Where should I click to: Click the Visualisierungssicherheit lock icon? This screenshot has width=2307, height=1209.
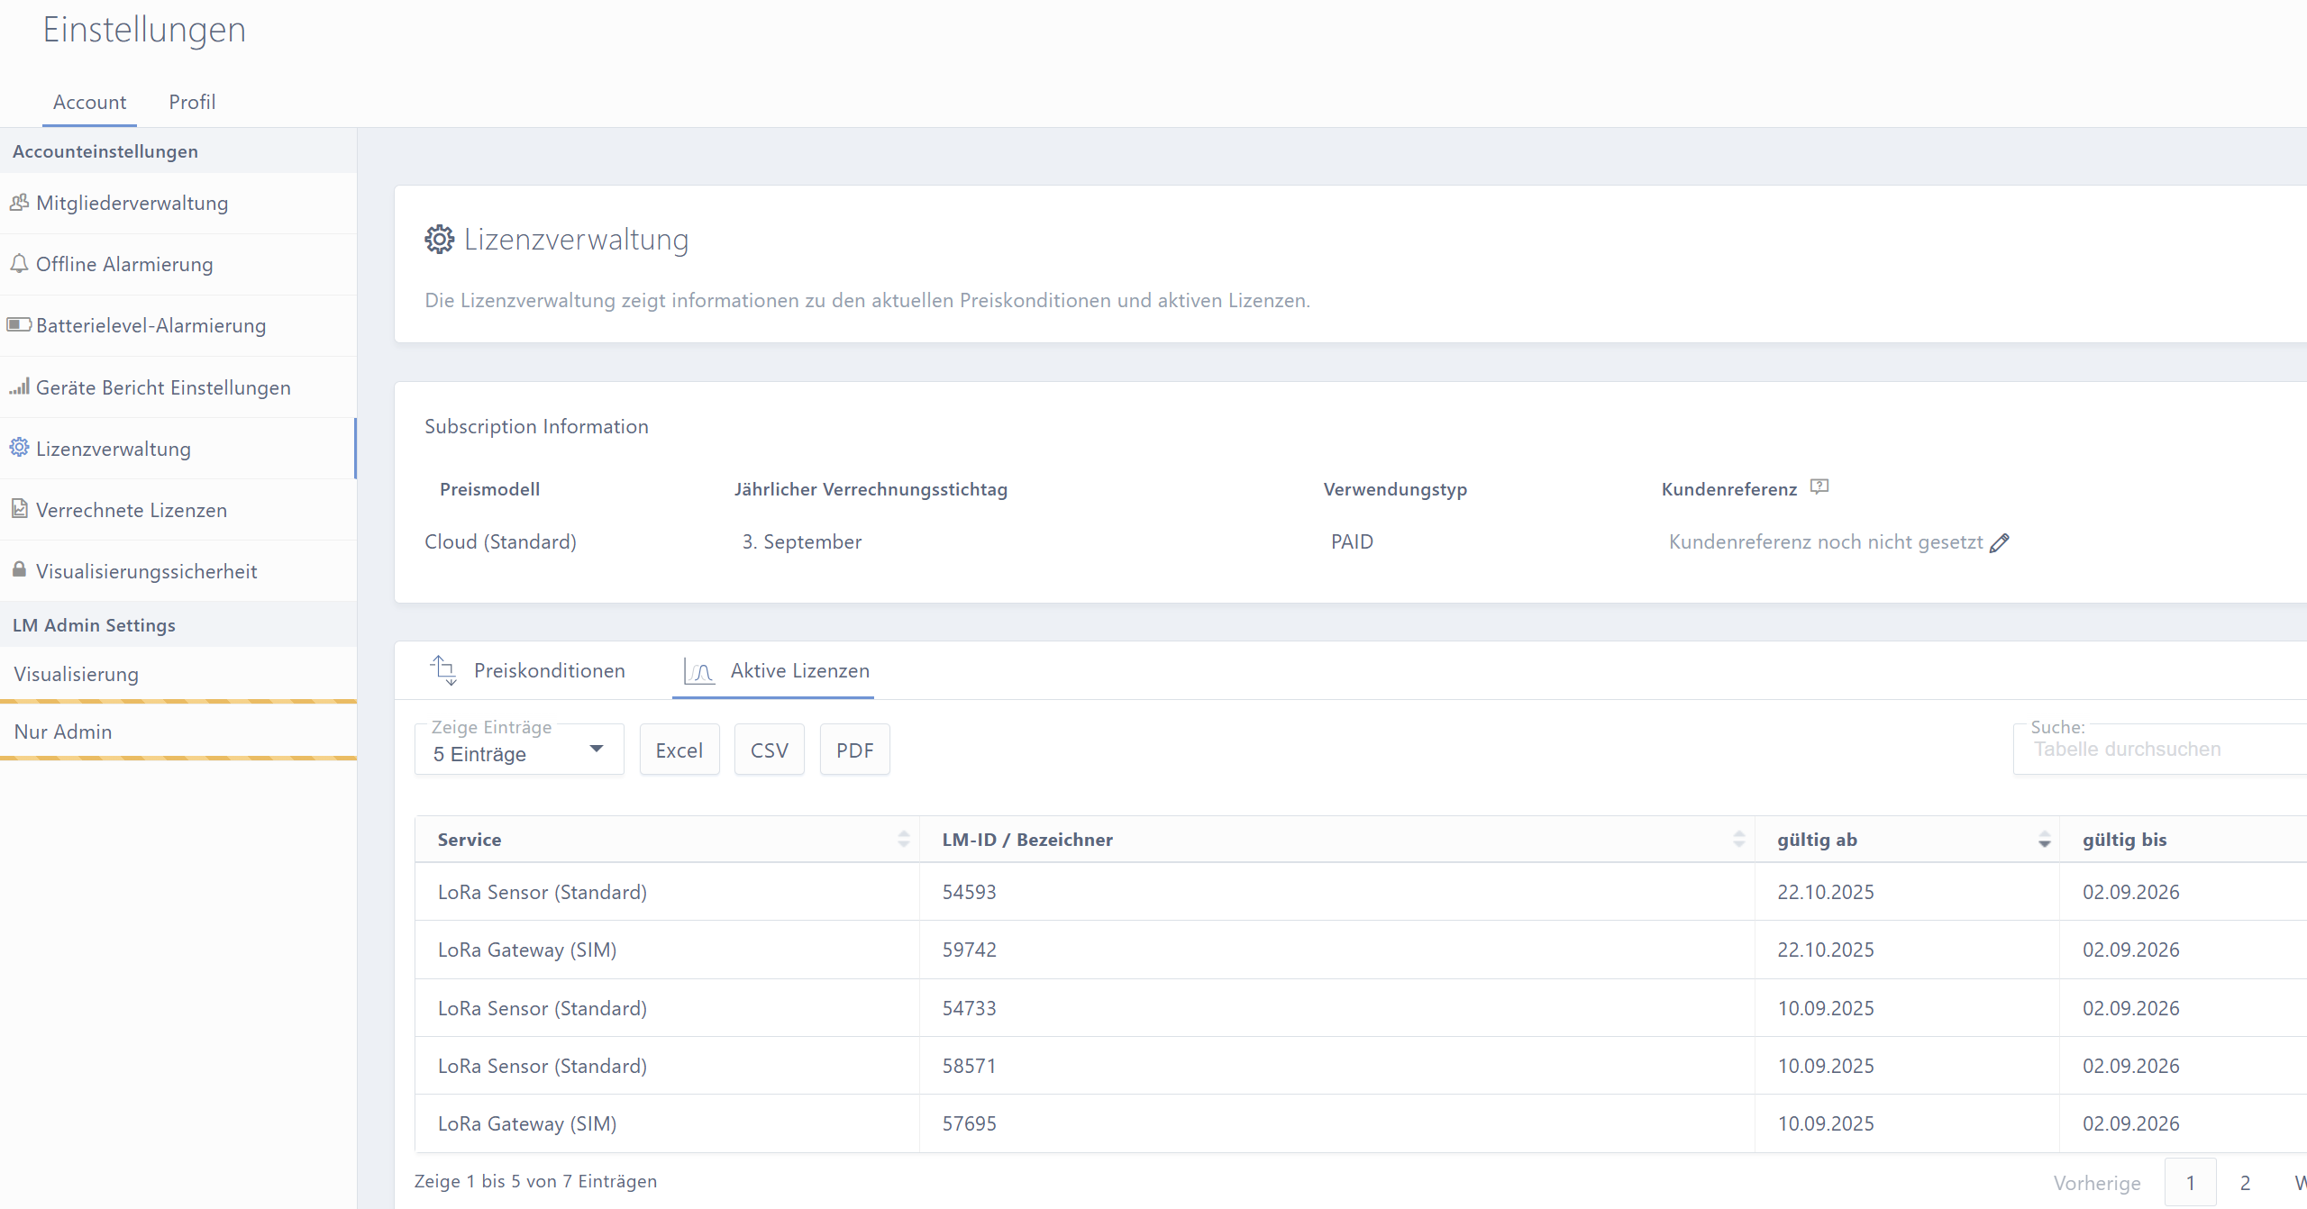point(19,569)
